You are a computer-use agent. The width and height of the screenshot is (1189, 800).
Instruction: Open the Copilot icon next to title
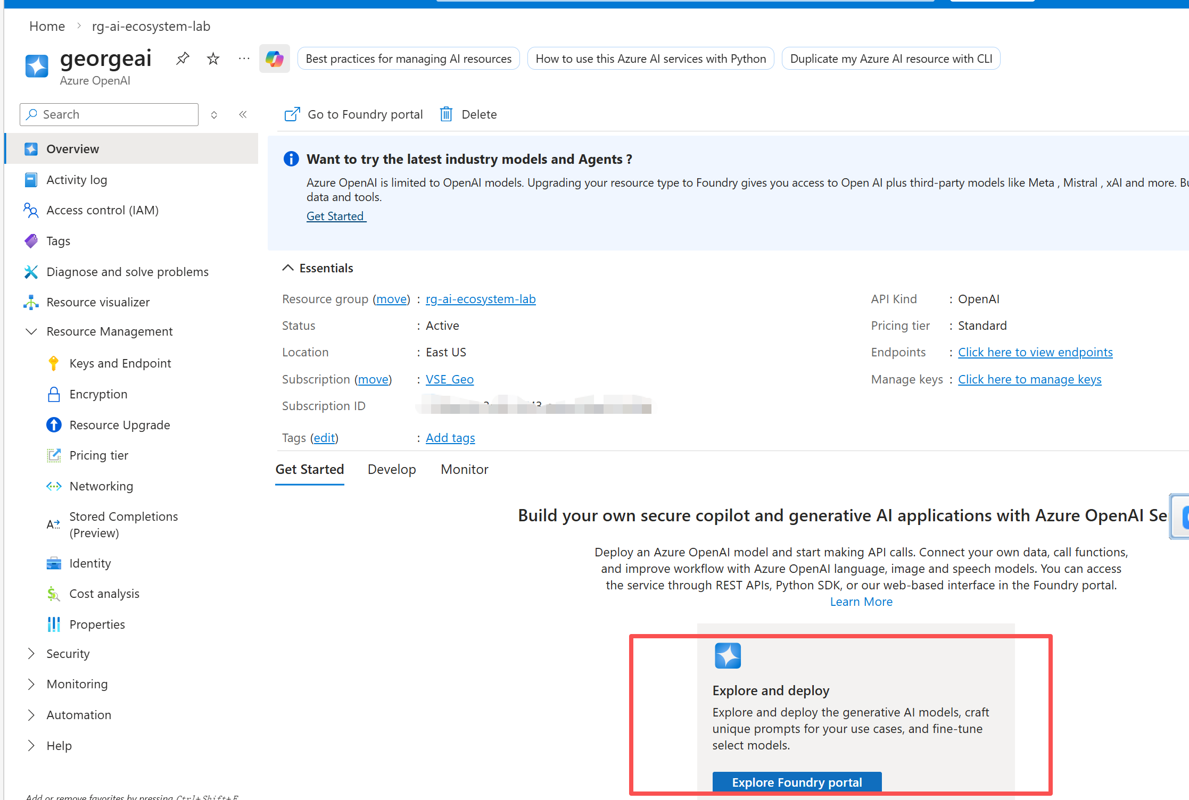tap(275, 59)
